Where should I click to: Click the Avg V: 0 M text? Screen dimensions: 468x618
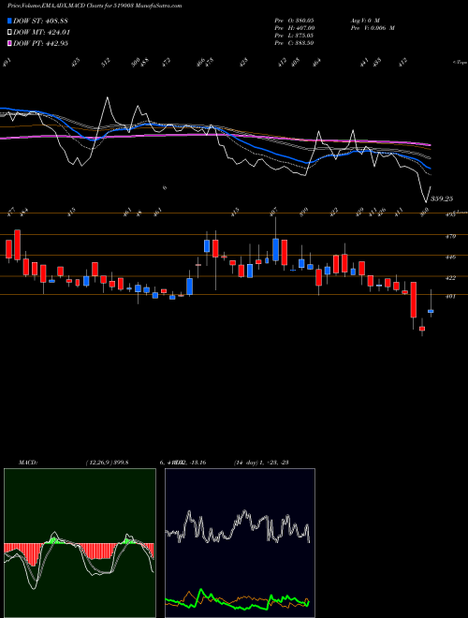(364, 20)
